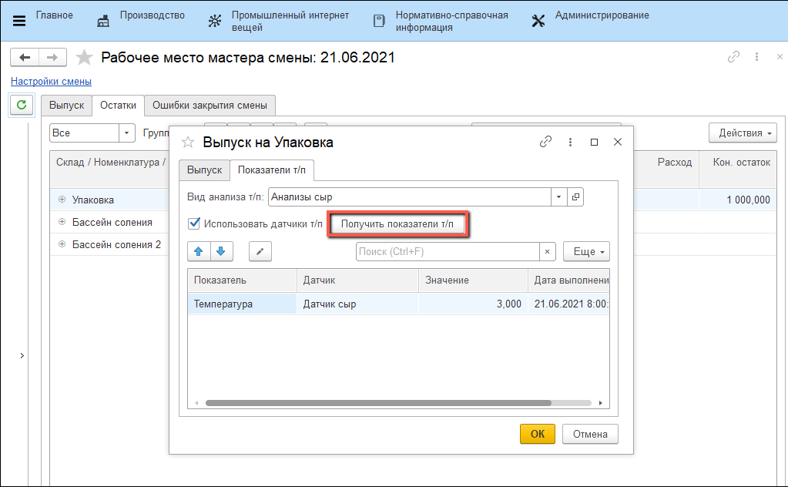
Task: Open the Еще dropdown menu
Action: [586, 252]
